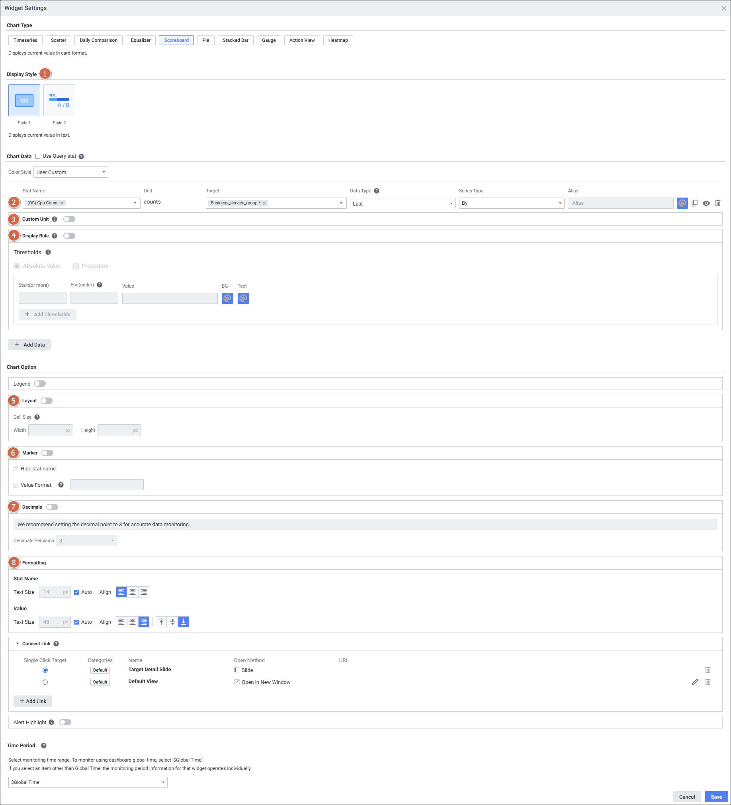Switch chart type to Heatmap

pos(338,40)
